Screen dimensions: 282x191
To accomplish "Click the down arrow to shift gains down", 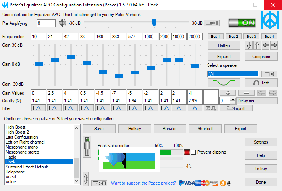I will [249, 45].
